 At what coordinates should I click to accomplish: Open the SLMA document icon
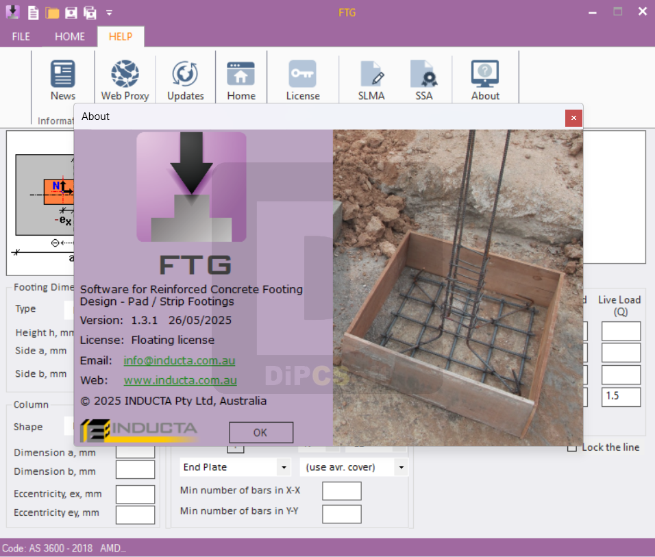point(371,80)
